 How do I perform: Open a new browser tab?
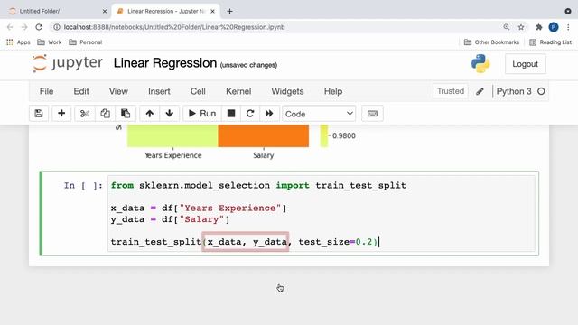[229, 12]
